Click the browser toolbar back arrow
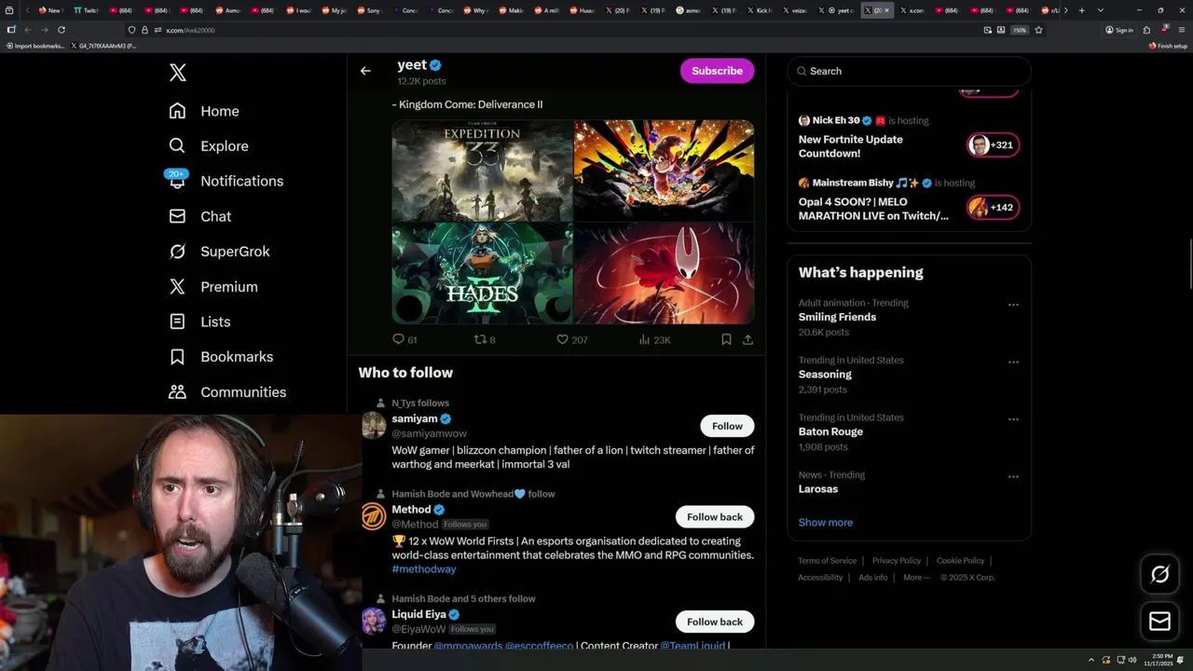1193x671 pixels. click(x=28, y=30)
